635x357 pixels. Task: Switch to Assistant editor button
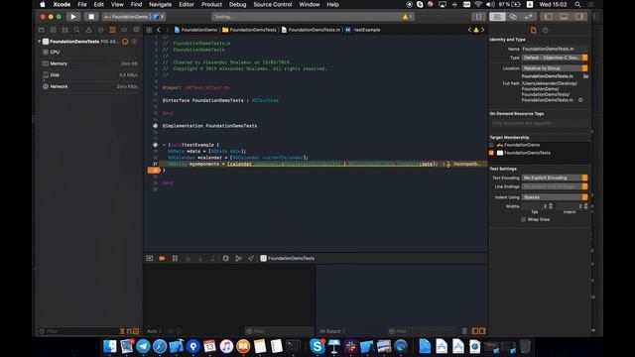point(513,17)
